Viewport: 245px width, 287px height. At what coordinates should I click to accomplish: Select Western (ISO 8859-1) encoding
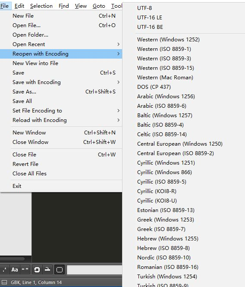(x=184, y=49)
